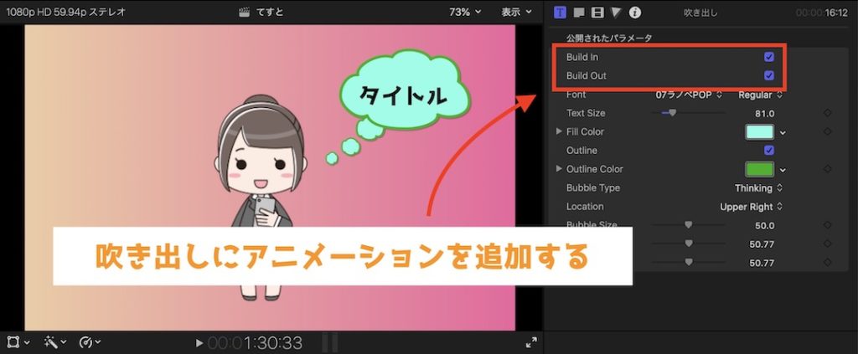Open the Transform tool menu
Screen dimensions: 858x354
(18, 342)
